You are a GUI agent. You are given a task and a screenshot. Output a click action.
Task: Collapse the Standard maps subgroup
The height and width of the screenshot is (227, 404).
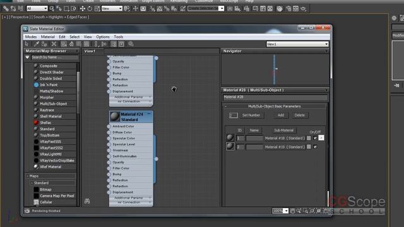pos(32,183)
